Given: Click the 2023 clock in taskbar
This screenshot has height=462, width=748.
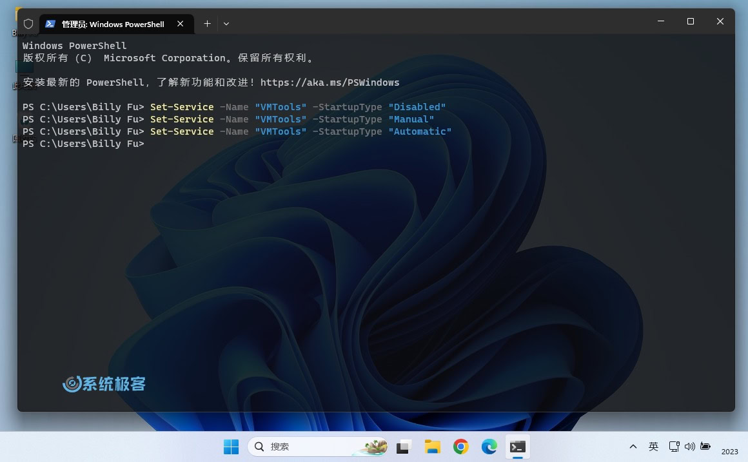Looking at the screenshot, I should point(729,452).
